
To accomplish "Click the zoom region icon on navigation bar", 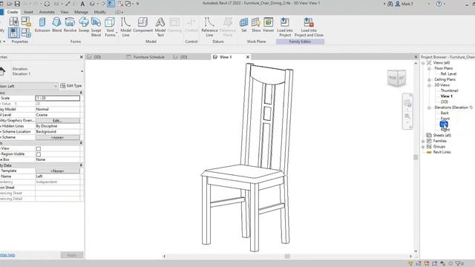I will coord(407,116).
